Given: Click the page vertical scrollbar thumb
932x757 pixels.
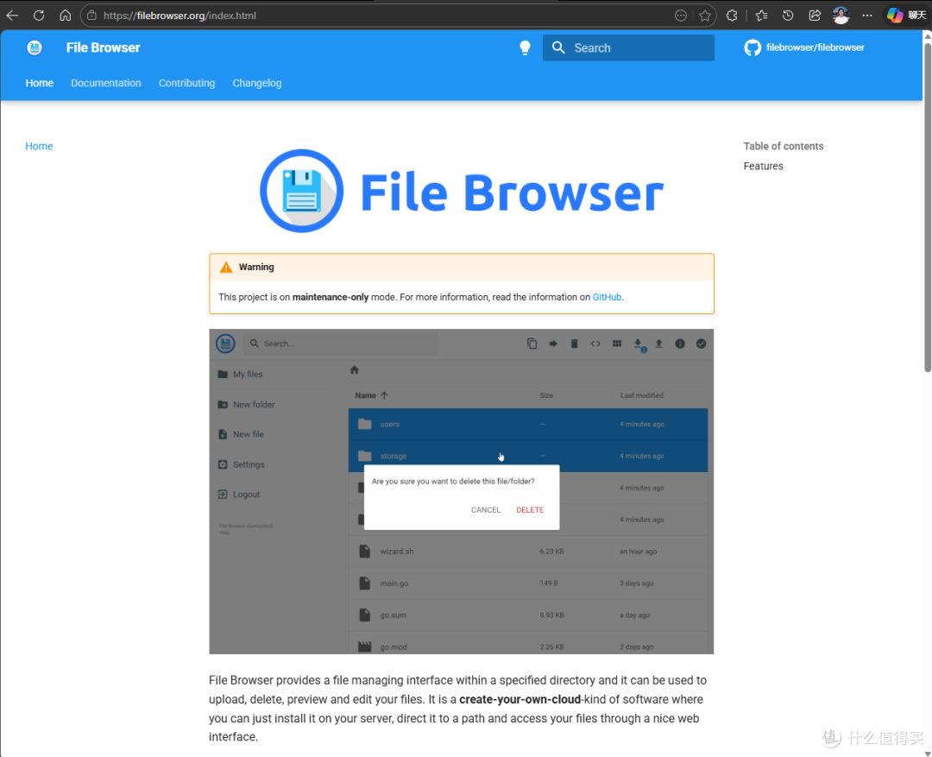Looking at the screenshot, I should (927, 205).
